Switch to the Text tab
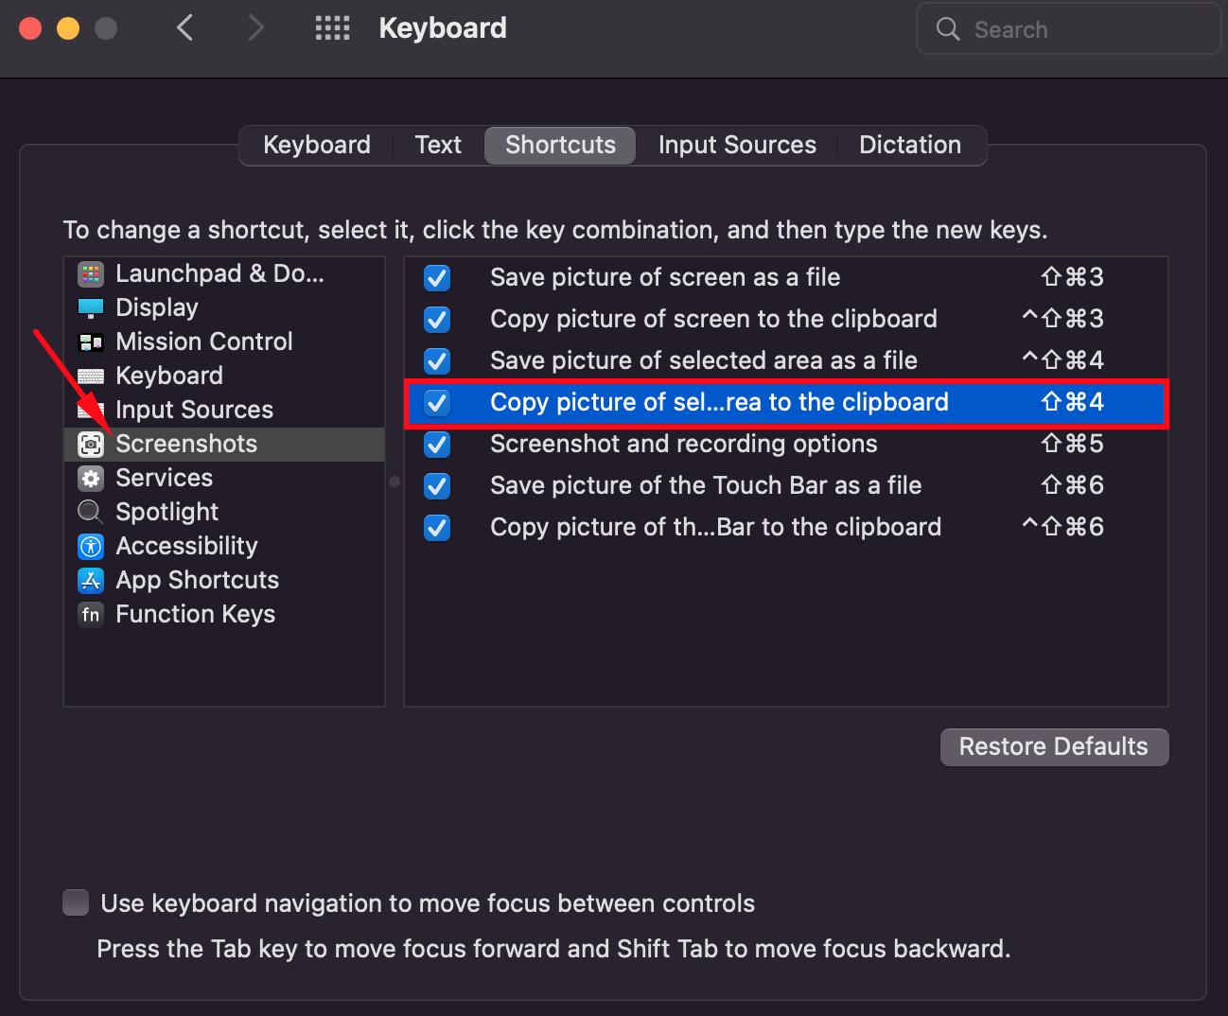1228x1016 pixels. coord(437,145)
